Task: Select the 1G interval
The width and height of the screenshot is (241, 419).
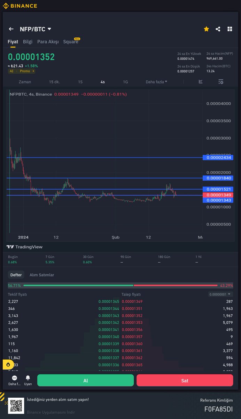Action: 125,82
